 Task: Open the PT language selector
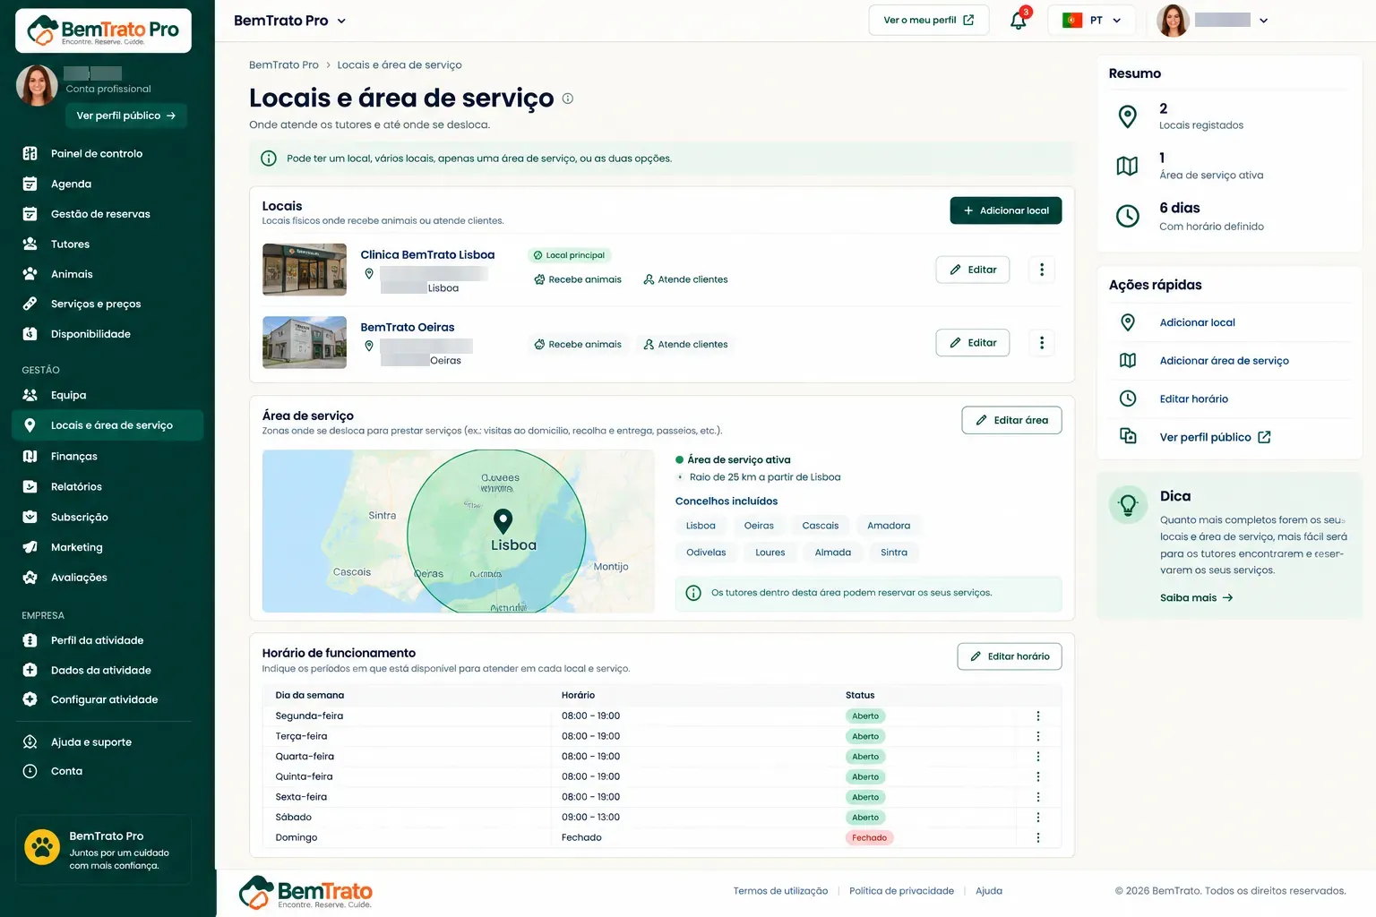pos(1093,20)
